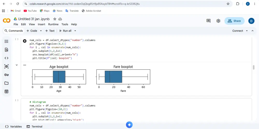Viewport: 259px width, 129px height.
Task: View site information icon in address bar
Action: (26, 4)
